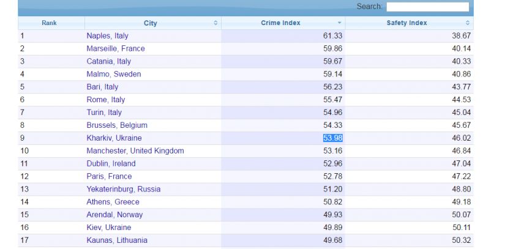The width and height of the screenshot is (532, 249).
Task: Click crime index value 49.68
Action: 333,240
